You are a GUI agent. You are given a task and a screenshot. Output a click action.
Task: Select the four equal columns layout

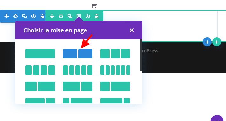[x=40, y=70]
